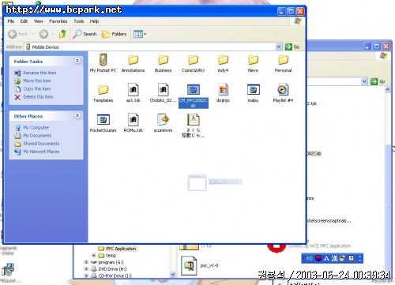Select the Templates folder
395x285 pixels.
tap(103, 92)
